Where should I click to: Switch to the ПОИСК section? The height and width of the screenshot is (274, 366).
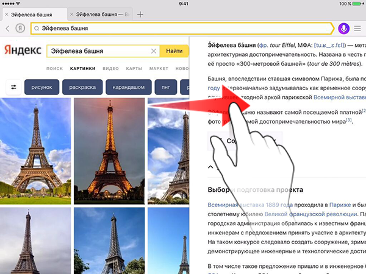point(55,68)
